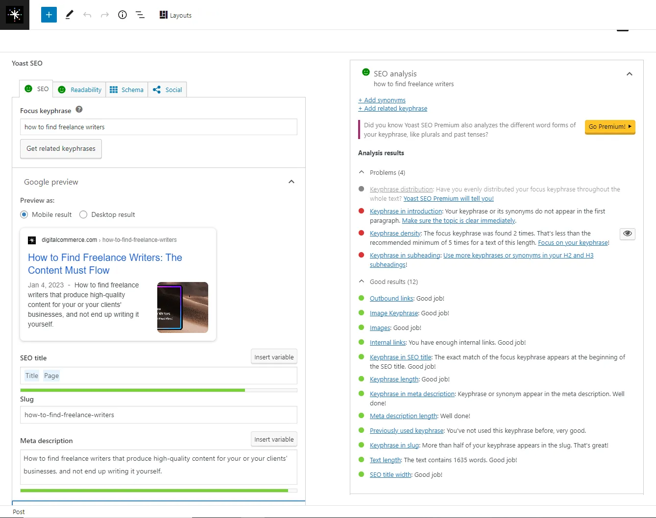
Task: Collapse the Google preview section
Action: [292, 181]
